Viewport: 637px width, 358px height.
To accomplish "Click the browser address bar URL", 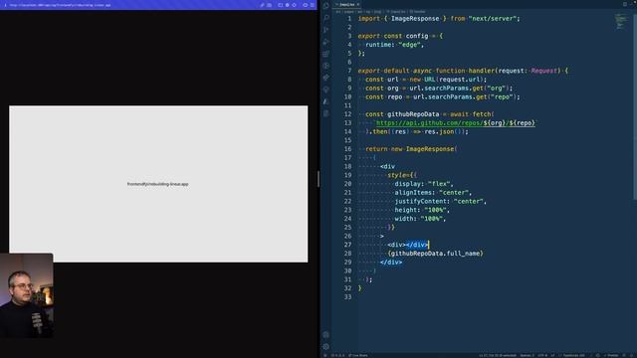I will click(x=60, y=5).
